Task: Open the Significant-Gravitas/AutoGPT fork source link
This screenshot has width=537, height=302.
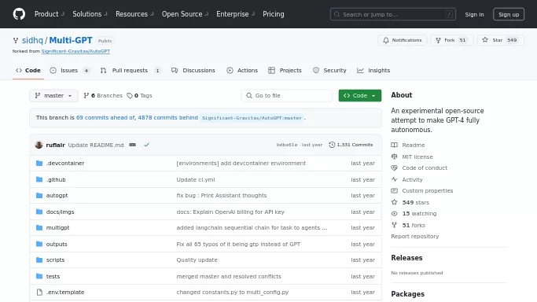Action: (x=75, y=51)
